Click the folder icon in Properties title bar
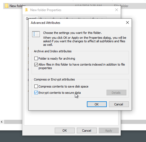This screenshot has width=146, height=142. click(26, 10)
